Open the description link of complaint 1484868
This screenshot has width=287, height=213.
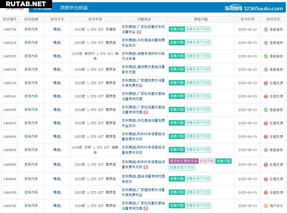pyautogui.click(x=143, y=179)
